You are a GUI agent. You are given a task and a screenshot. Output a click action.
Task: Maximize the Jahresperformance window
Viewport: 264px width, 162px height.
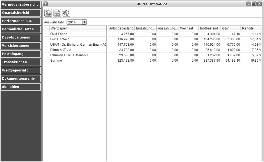click(254, 4)
